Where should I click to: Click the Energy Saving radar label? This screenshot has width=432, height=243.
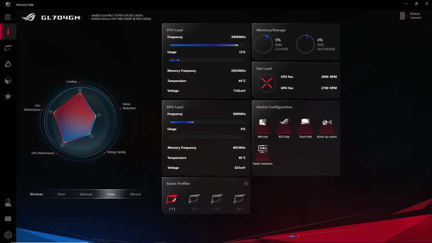[x=116, y=152]
